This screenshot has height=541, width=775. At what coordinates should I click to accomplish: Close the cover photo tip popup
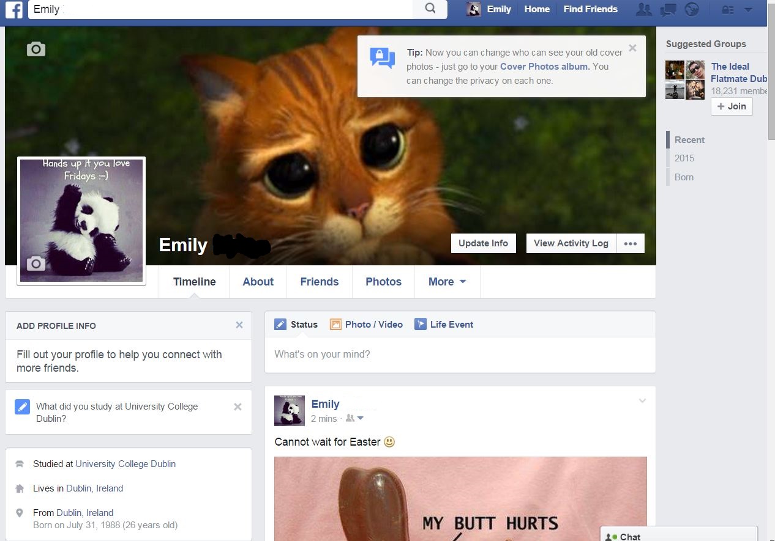coord(632,48)
